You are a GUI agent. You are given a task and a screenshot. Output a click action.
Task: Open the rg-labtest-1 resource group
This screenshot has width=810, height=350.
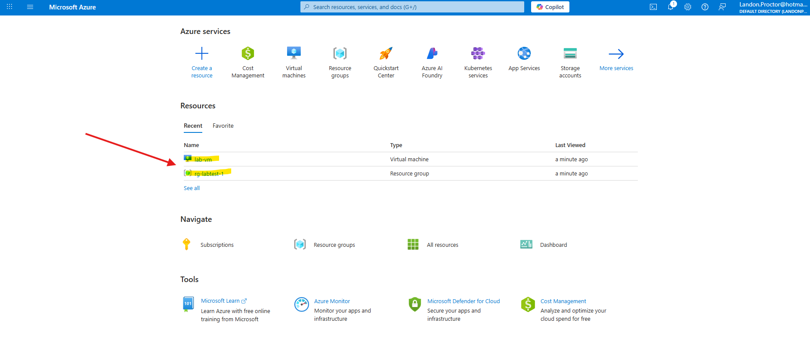point(209,174)
